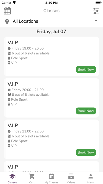This screenshot has height=184, width=103.
Task: Open the Menu profile tab
Action: pos(91,178)
